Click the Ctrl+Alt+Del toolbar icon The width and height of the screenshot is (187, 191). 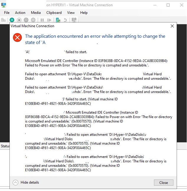point(4,20)
